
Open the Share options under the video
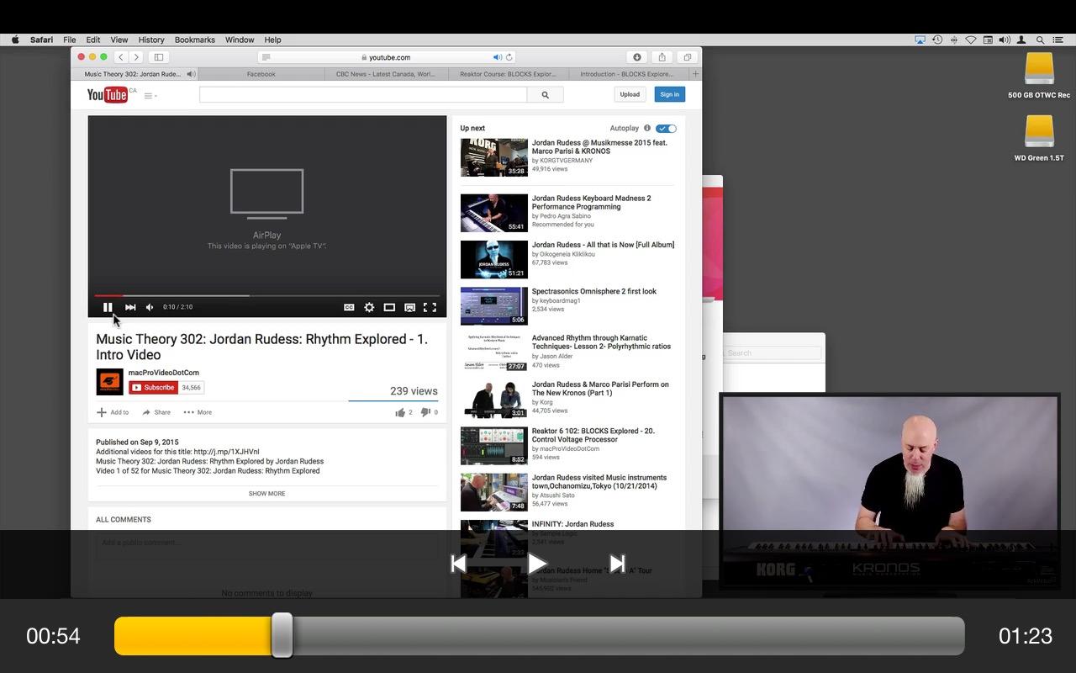156,412
